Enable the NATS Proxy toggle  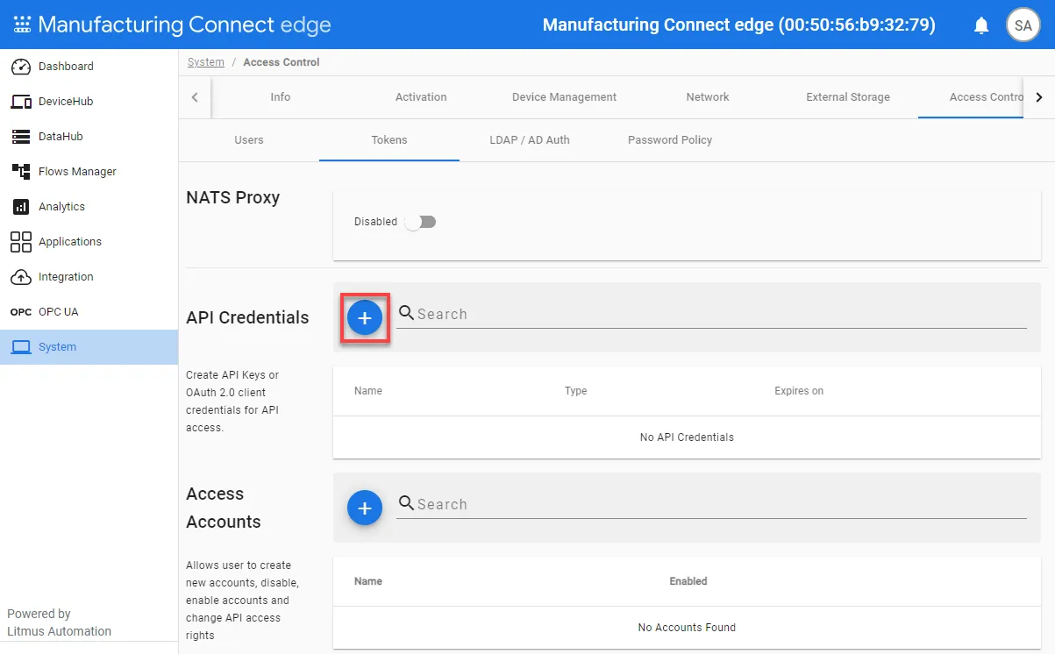click(x=421, y=222)
